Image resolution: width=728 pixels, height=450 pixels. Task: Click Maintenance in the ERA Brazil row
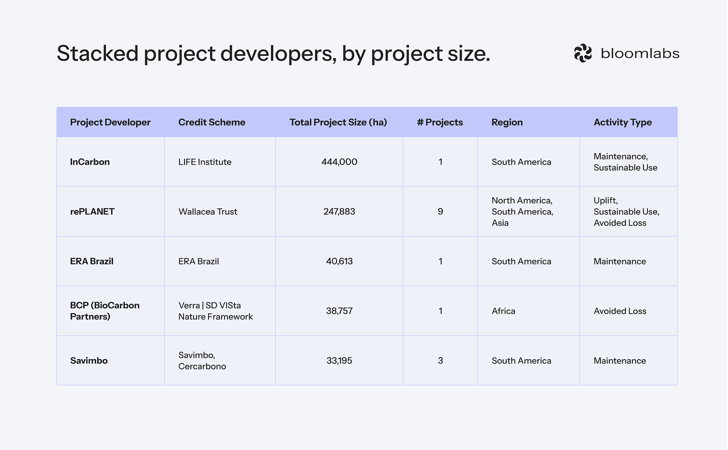[620, 261]
